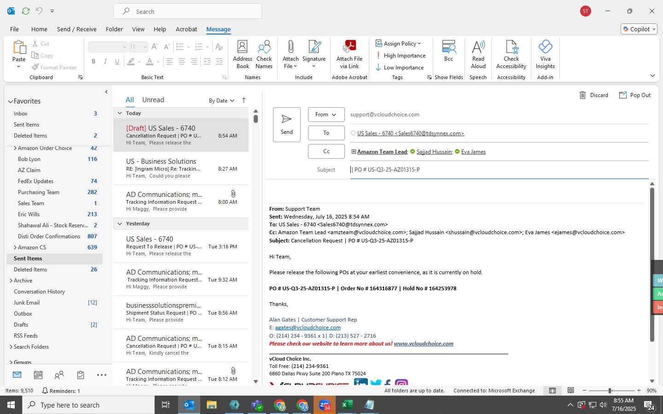Toggle Italic formatting
This screenshot has width=663, height=414.
(x=105, y=61)
